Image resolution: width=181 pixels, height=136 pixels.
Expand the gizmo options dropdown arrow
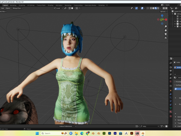(x=139, y=8)
